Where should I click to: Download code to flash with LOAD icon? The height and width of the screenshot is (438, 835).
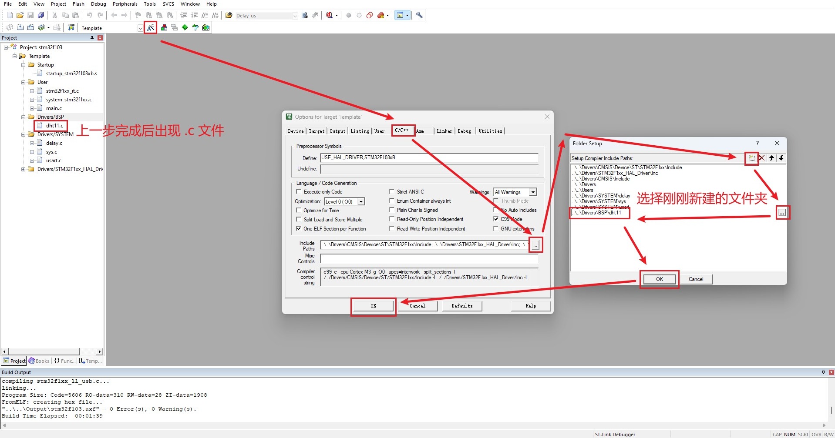point(71,27)
